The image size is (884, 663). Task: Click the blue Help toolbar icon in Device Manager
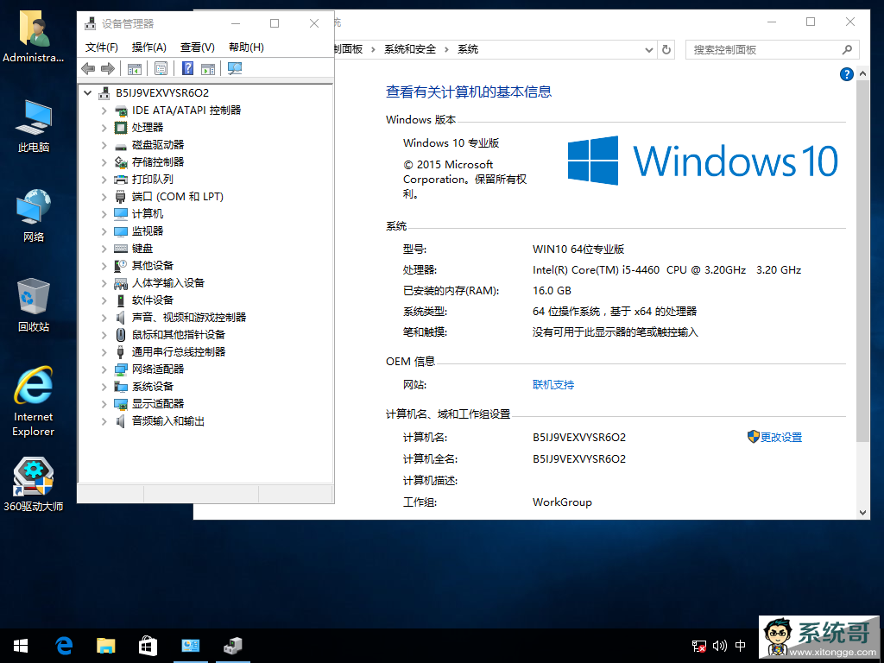[x=187, y=69]
